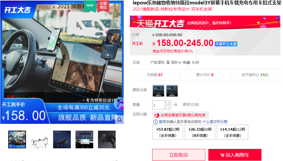Choose the first 颜色分类 color swatch
This screenshot has height=161, width=283.
[158, 91]
